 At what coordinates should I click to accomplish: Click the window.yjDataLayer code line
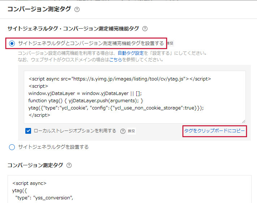click(x=85, y=94)
